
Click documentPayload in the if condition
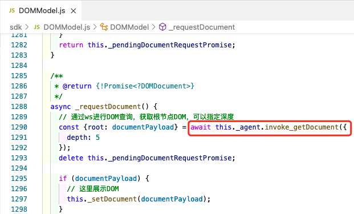(106, 179)
